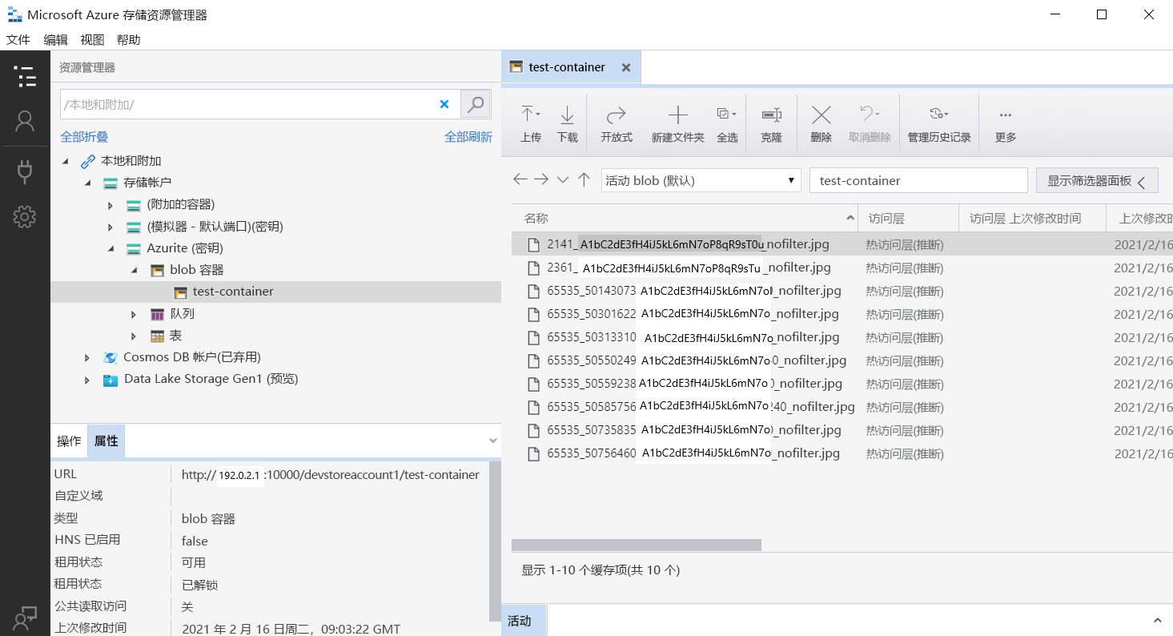Expand the 队列 tree node

point(134,314)
